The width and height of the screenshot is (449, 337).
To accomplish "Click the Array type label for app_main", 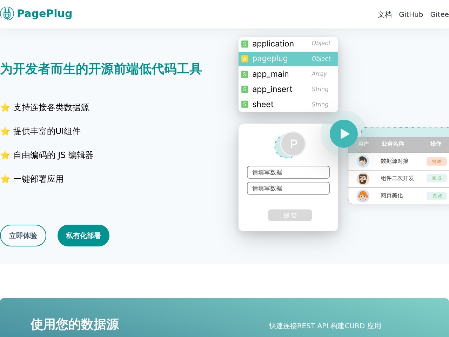I will point(319,74).
